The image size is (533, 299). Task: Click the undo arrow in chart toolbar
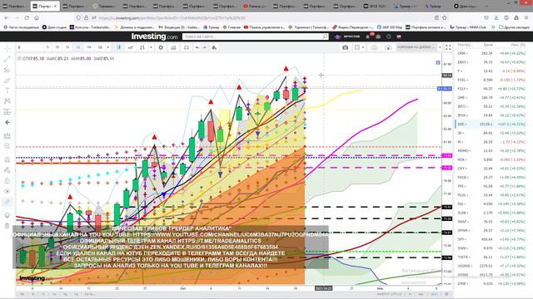(x=197, y=47)
